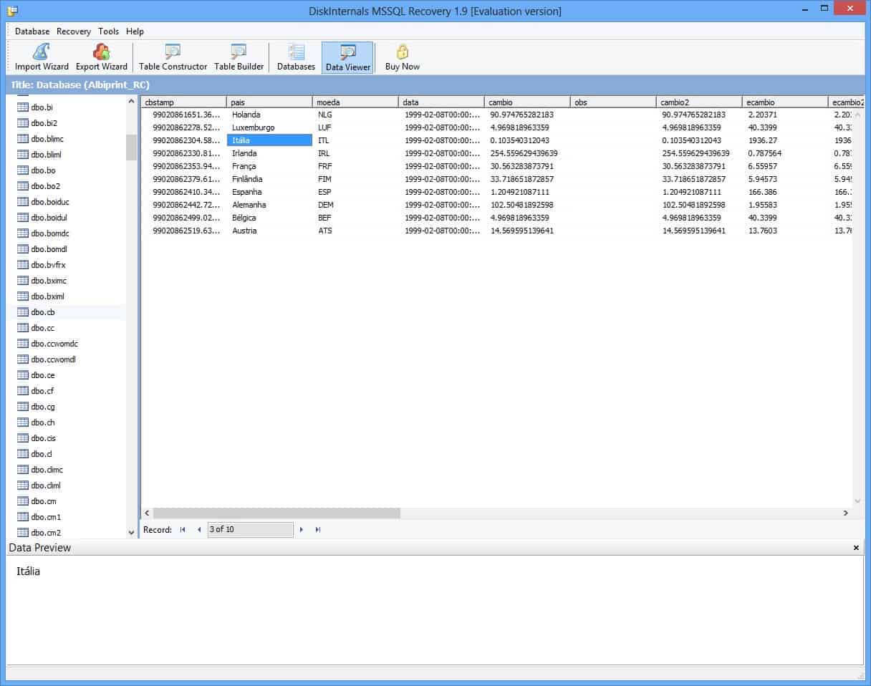Open the Help menu
The width and height of the screenshot is (871, 686).
pos(135,32)
